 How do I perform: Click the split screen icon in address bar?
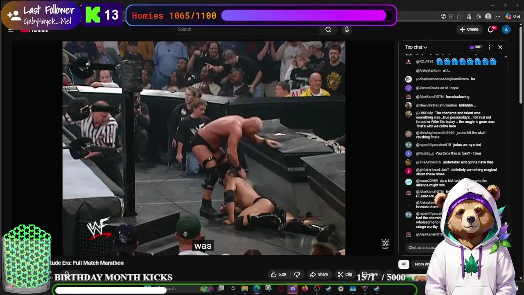point(451,16)
